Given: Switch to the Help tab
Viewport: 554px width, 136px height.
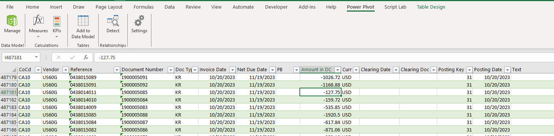Looking at the screenshot, I should click(331, 7).
